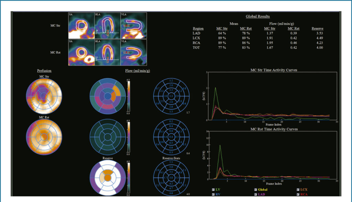This screenshot has width=352, height=202.
Task: Uncheck the Global curve checkbox
Action: (255, 189)
